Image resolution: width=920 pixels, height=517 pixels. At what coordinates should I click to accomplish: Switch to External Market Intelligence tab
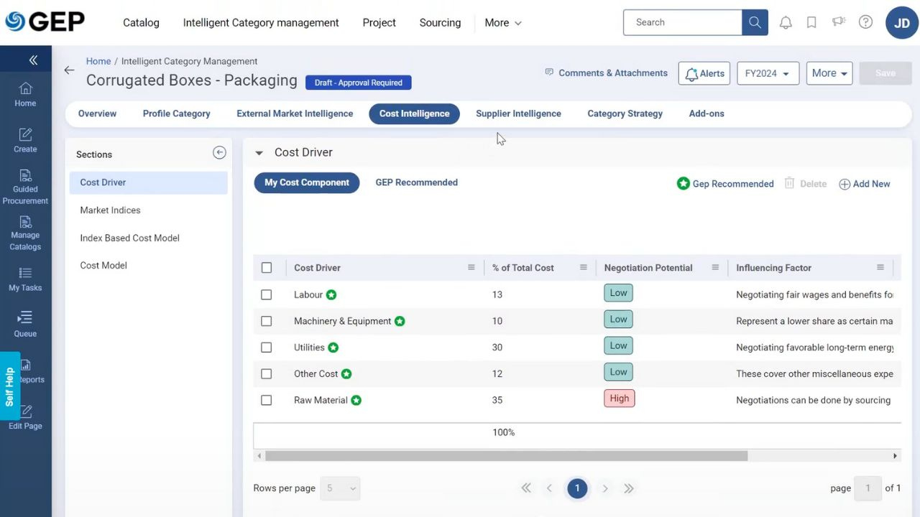[x=295, y=113]
